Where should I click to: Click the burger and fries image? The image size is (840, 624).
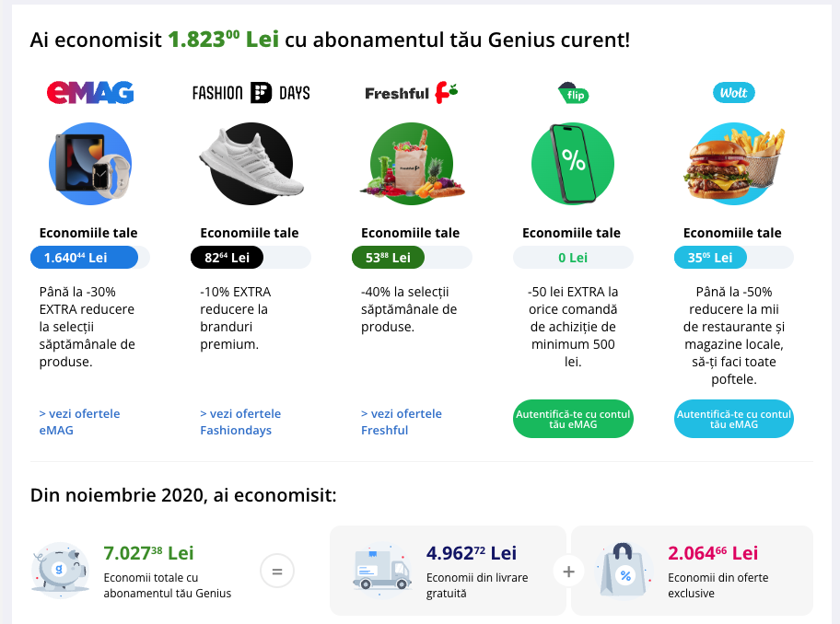734,164
